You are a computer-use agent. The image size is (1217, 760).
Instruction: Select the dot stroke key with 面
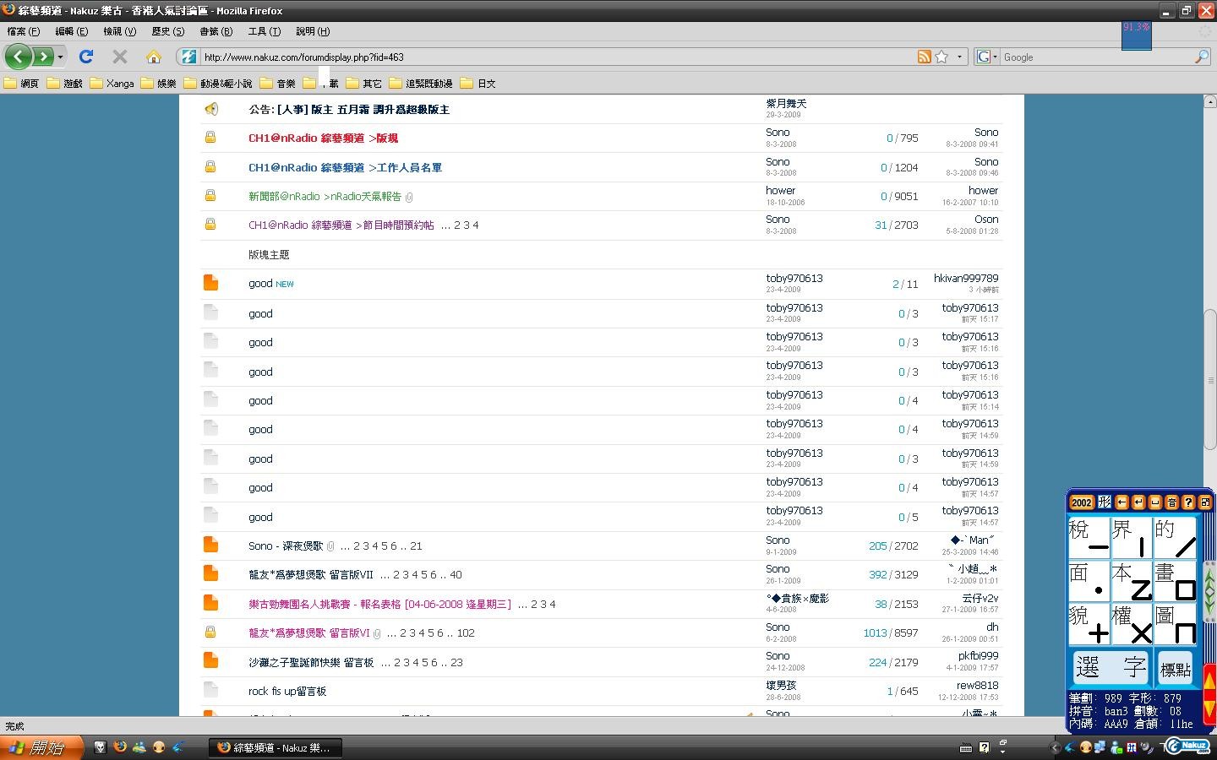(1089, 582)
